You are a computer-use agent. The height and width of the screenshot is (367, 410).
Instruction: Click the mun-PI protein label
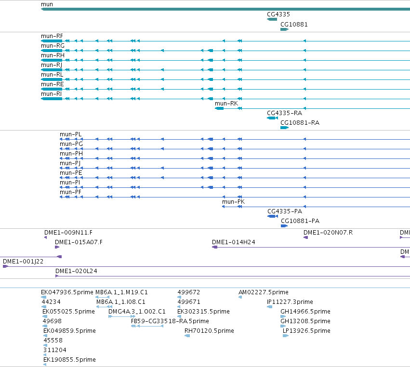click(x=70, y=183)
